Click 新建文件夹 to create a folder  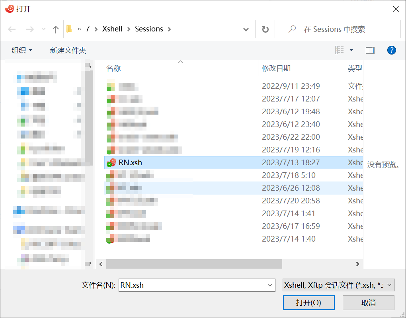pyautogui.click(x=68, y=50)
